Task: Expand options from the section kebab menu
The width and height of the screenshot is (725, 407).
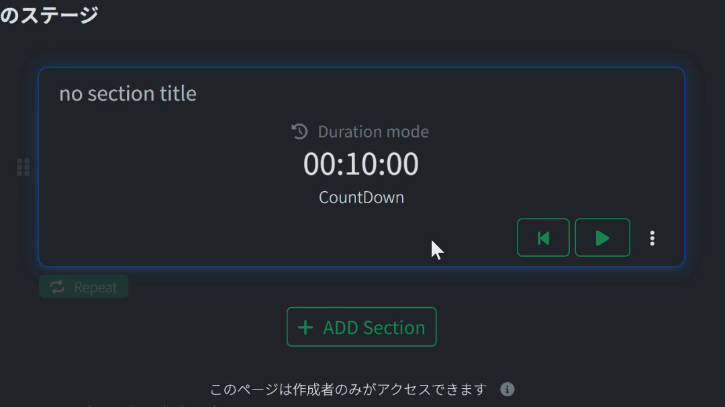Action: (x=652, y=237)
